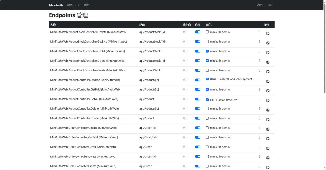This screenshot has height=170, width=326.
Task: Click 退出 to log out
Action: 270,5
